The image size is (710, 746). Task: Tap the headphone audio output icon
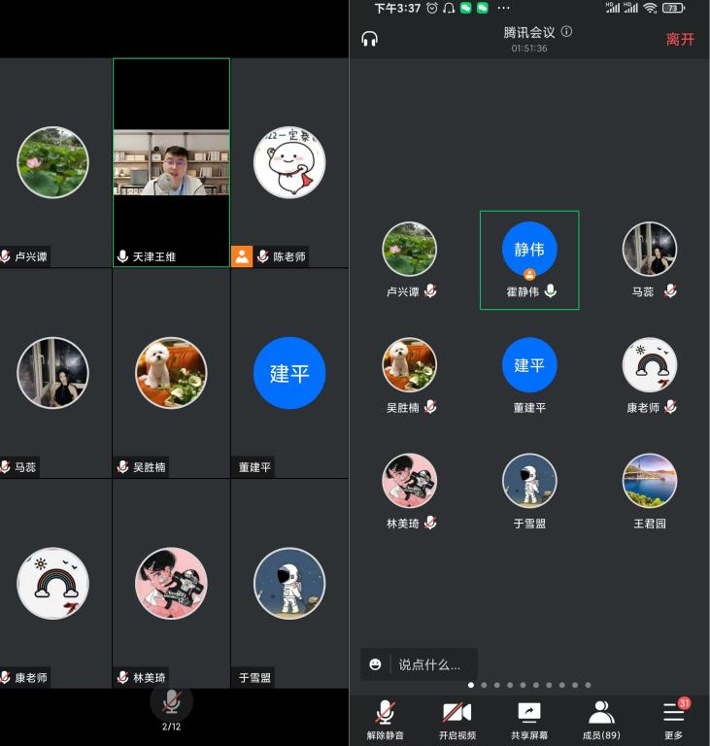coord(369,39)
